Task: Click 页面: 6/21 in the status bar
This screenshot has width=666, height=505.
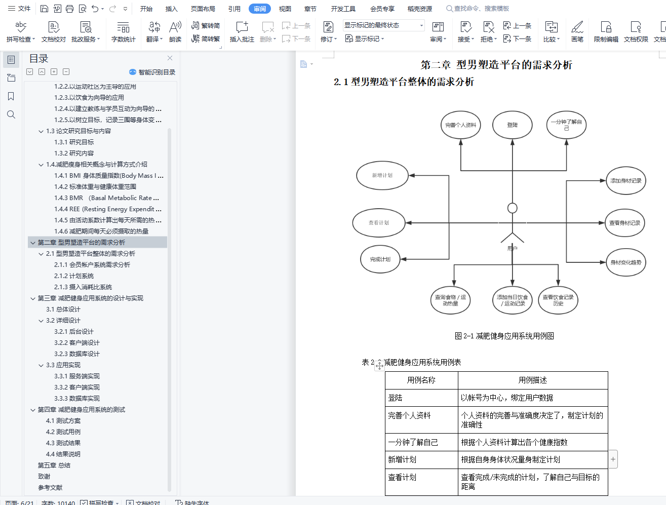Action: click(19, 502)
